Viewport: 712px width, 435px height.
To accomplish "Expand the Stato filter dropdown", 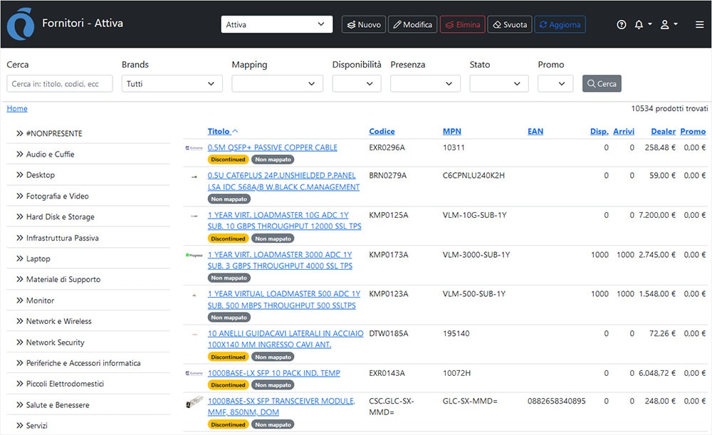I will (498, 83).
